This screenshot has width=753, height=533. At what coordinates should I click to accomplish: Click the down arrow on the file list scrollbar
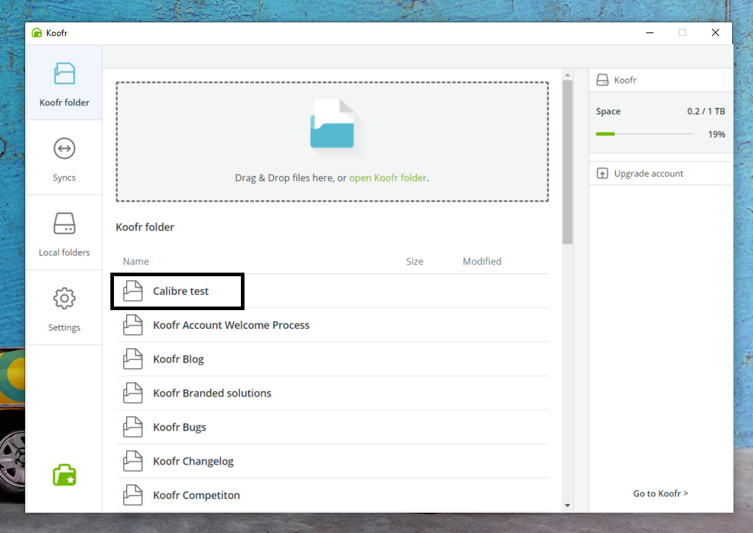[x=568, y=506]
